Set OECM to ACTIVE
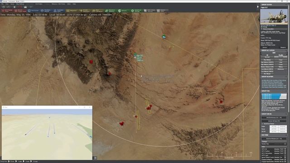This screenshot has width=290, height=163. pyautogui.click(x=274, y=131)
